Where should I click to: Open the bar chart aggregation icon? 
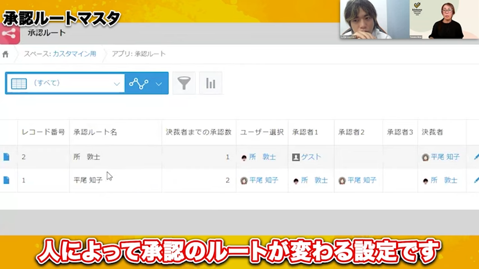point(210,84)
